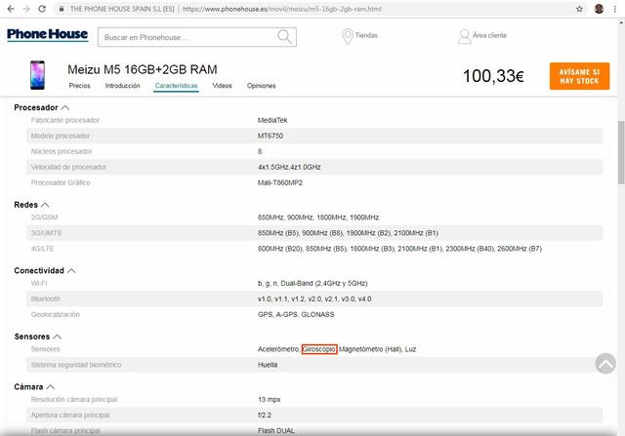Click the Meizu M5 16GB+2GB RAM title

click(143, 69)
